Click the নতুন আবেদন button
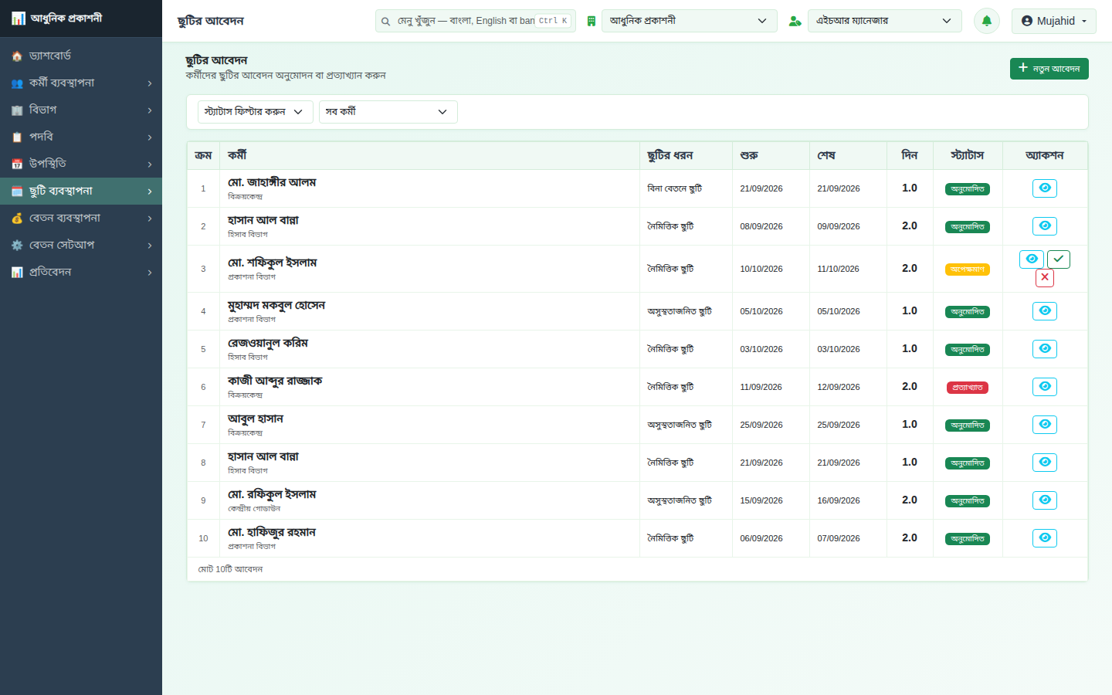 [x=1049, y=69]
